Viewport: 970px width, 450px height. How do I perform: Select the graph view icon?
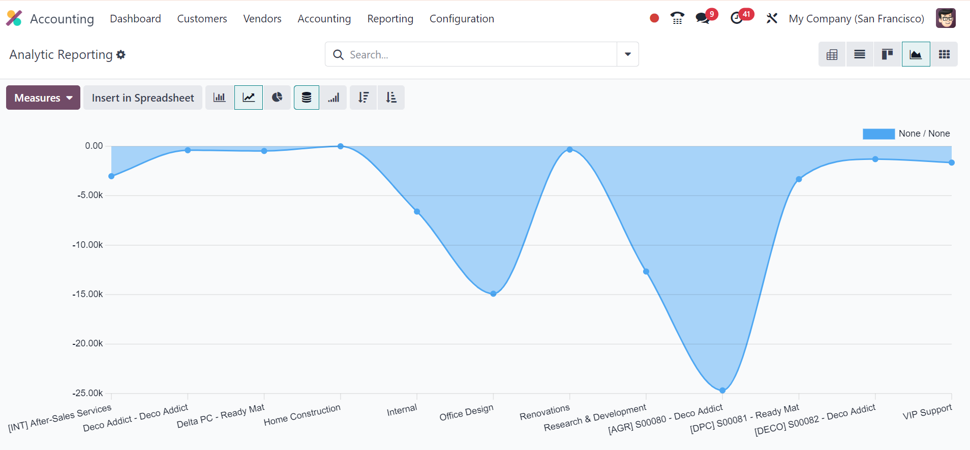(916, 54)
